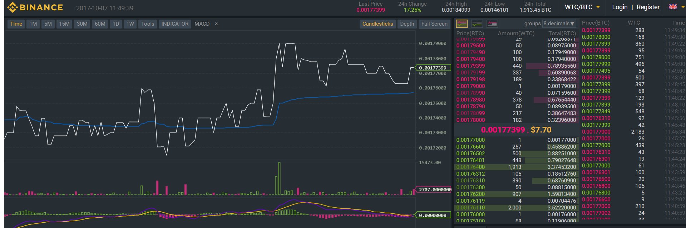Screen dimensions: 686x228
Task: Switch chart to 15M interval
Action: (x=64, y=24)
